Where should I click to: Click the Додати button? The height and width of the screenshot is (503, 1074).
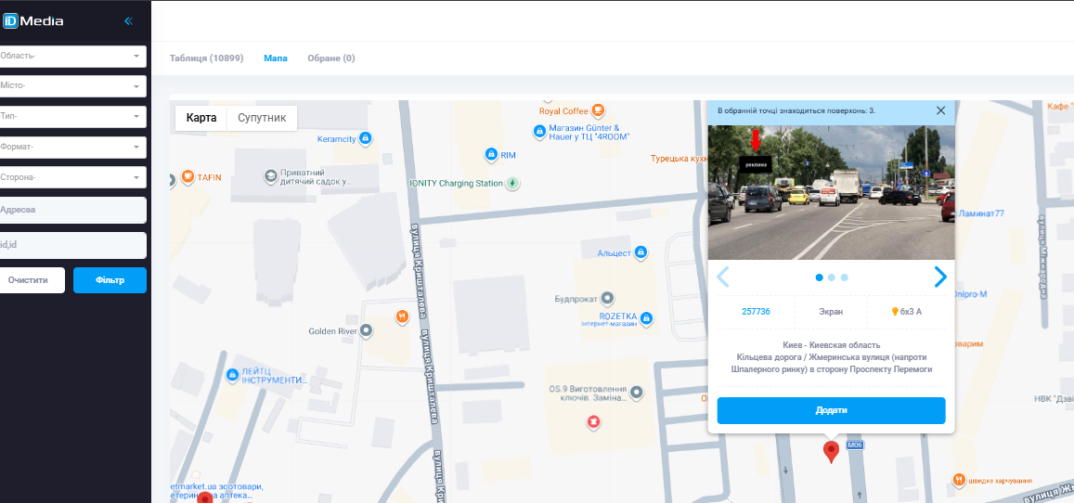point(831,410)
